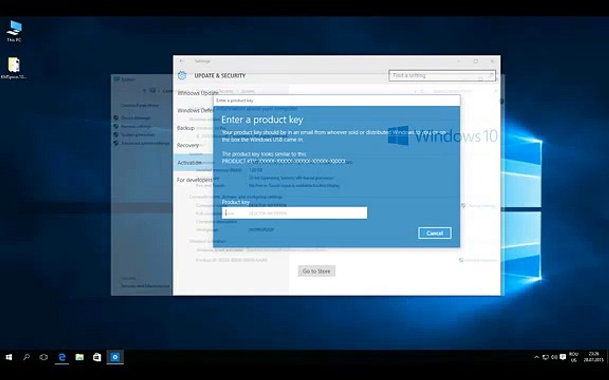Switch the ROU US input language indicator
Screen dimensions: 609x380
tap(574, 357)
